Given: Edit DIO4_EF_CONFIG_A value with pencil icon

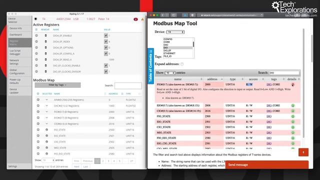Looking at the screenshot, I should (106, 53).
